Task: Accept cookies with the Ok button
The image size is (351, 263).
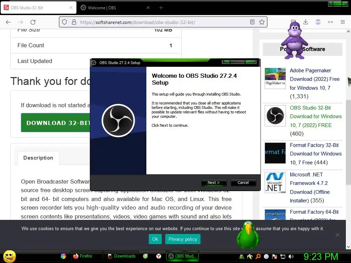Action: click(155, 239)
